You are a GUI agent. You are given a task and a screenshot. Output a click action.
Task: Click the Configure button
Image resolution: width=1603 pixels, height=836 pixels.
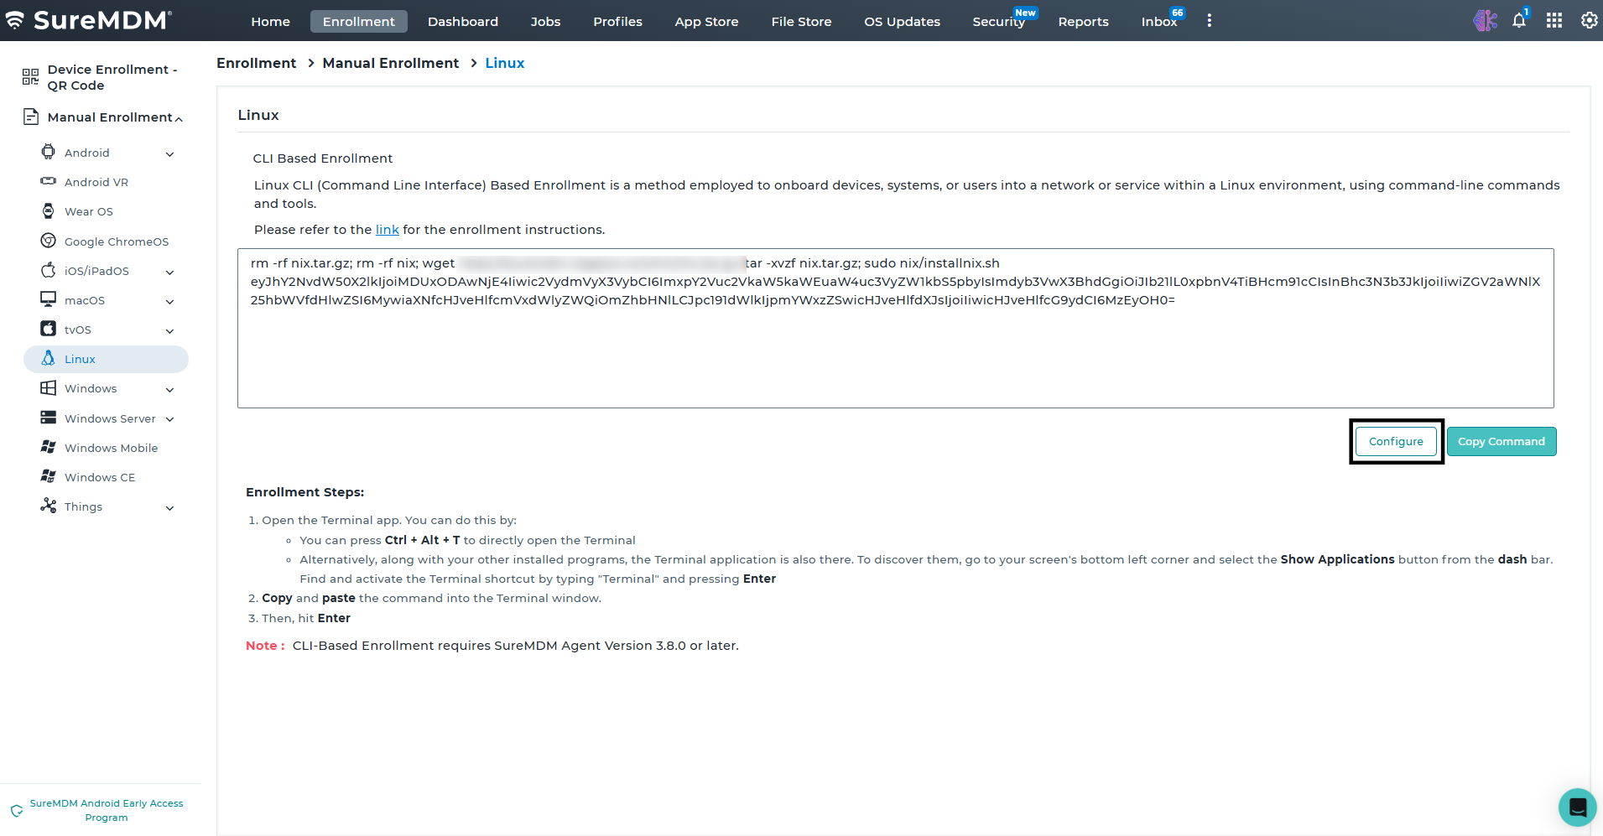click(x=1396, y=442)
